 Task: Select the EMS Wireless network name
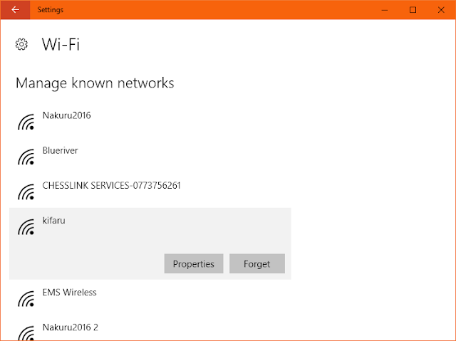pos(70,292)
